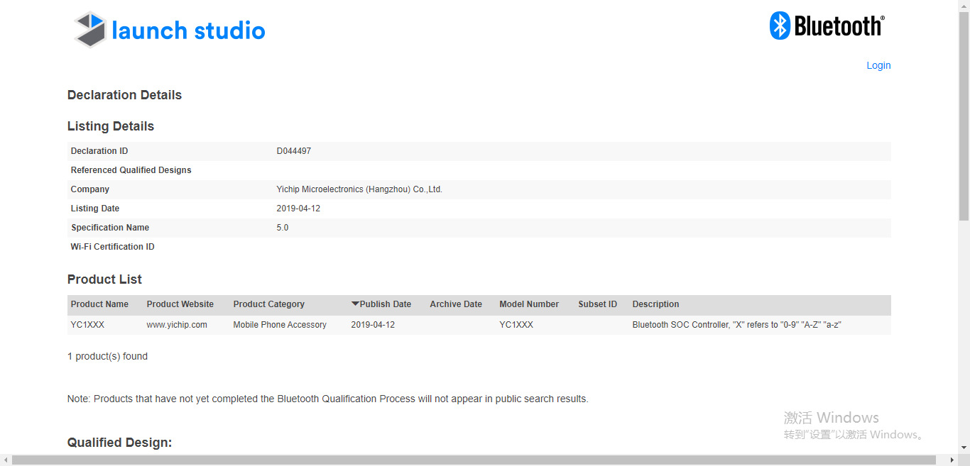970x466 pixels.
Task: Sort table by Model Number header
Action: [529, 304]
